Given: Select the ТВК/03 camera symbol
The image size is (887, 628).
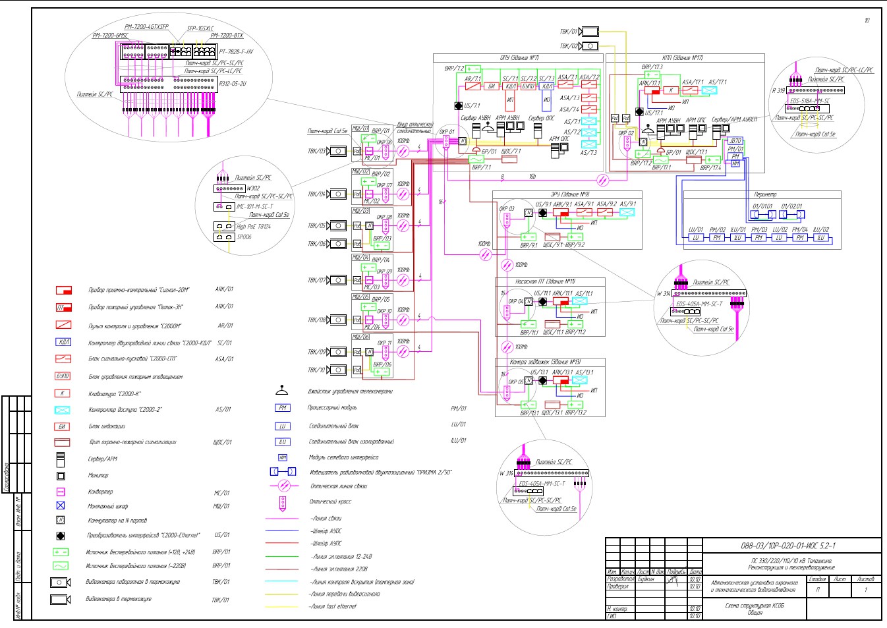Looking at the screenshot, I should click(x=337, y=151).
